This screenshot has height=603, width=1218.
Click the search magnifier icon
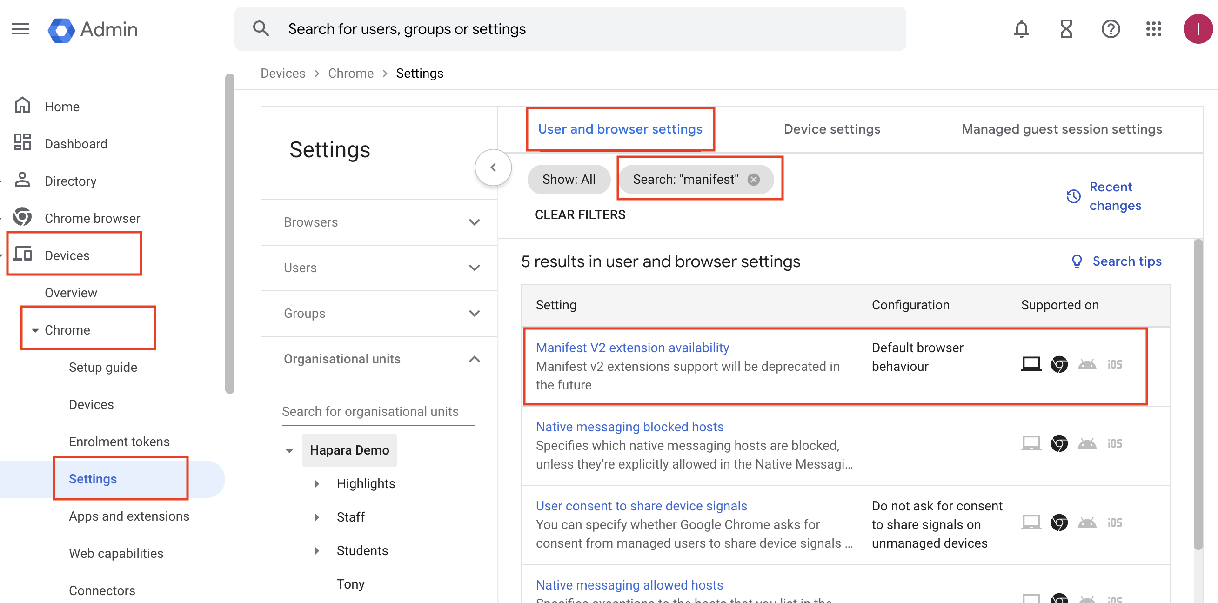coord(261,29)
